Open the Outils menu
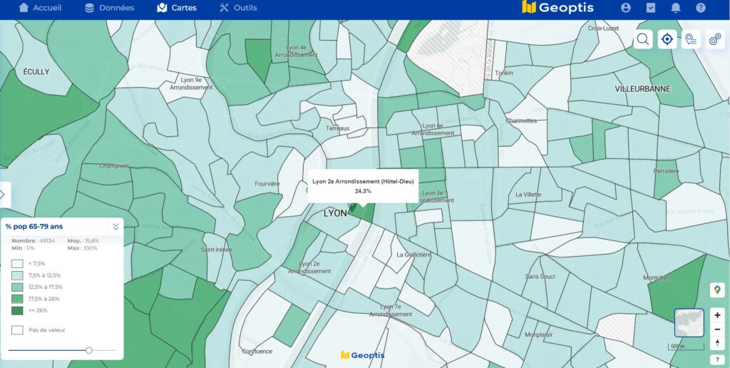 point(238,8)
